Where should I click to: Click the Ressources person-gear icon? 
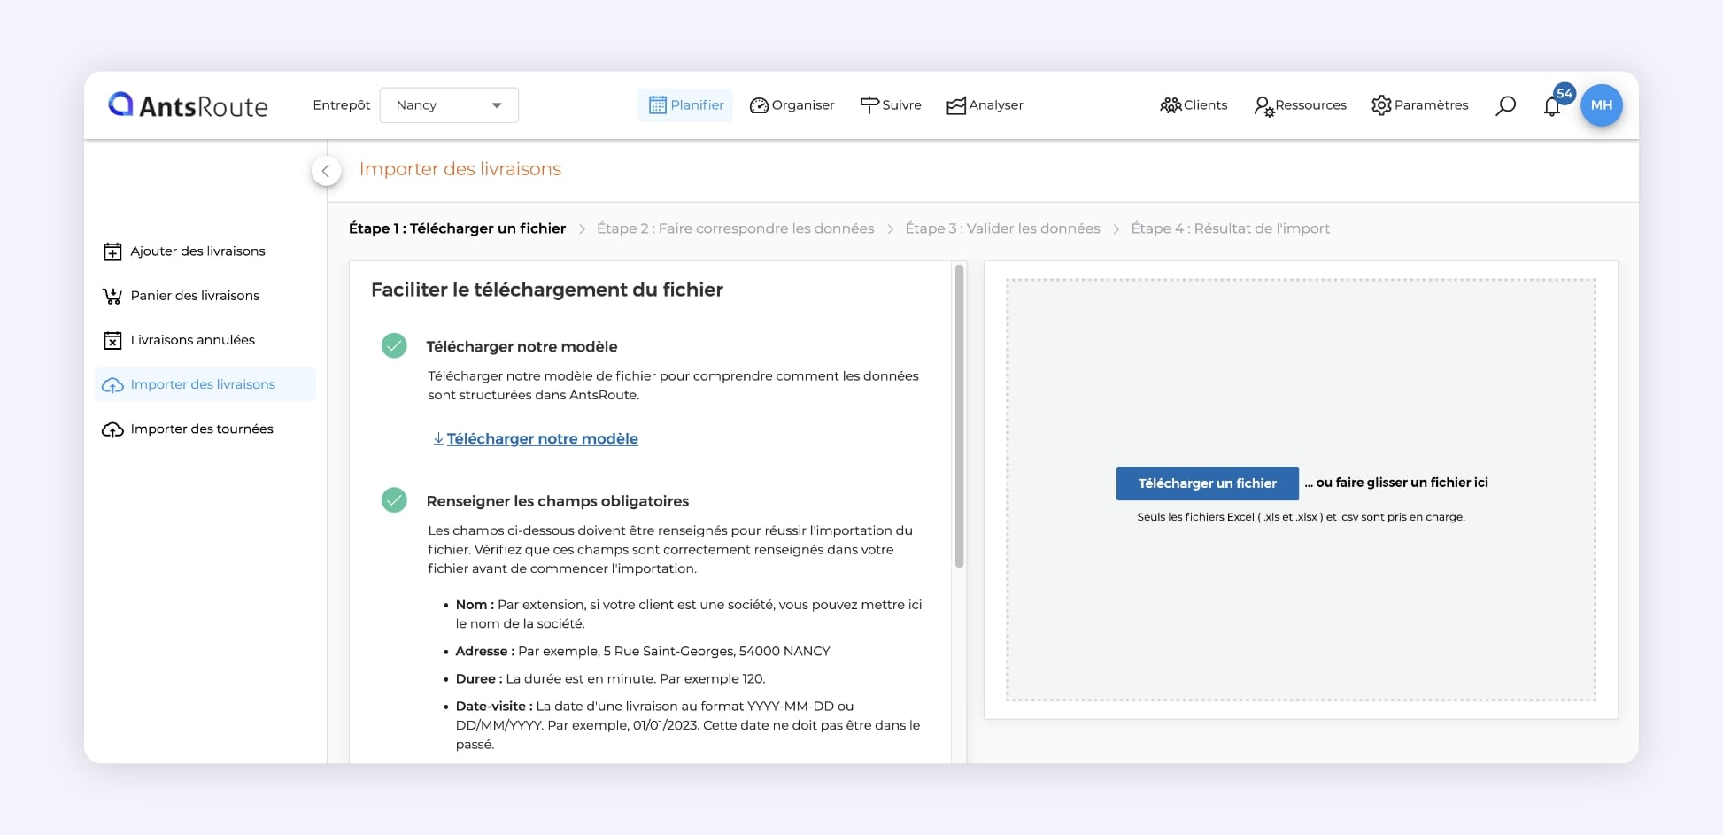1263,106
